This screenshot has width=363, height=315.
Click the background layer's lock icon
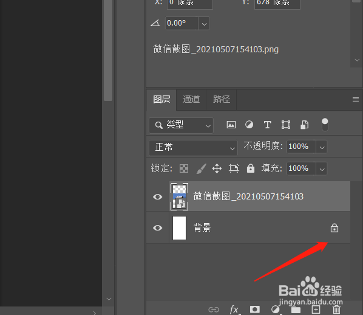tap(334, 228)
